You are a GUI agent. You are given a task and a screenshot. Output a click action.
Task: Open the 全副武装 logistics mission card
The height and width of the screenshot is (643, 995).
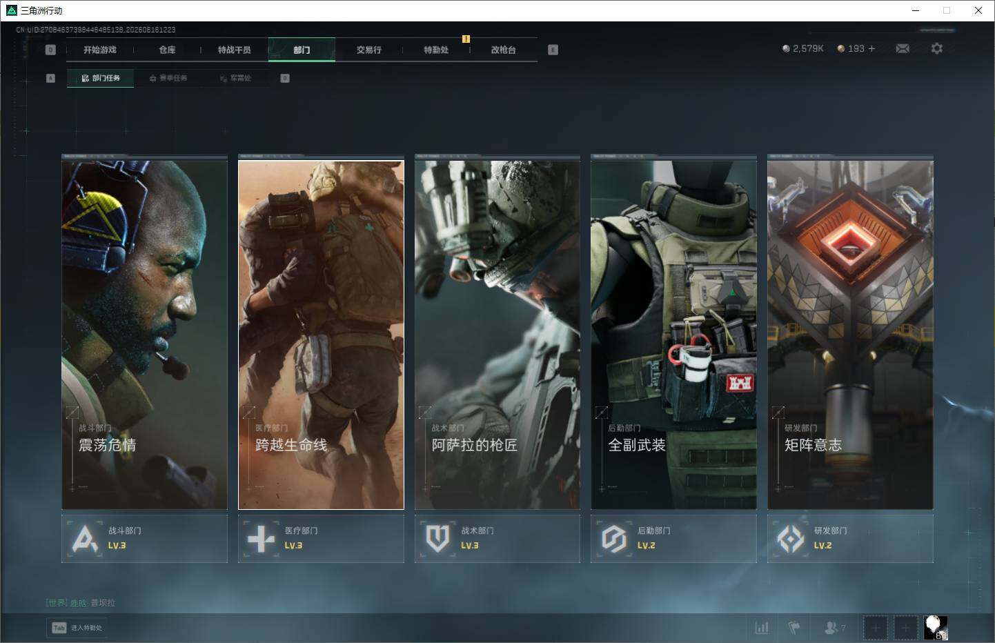[x=673, y=335]
